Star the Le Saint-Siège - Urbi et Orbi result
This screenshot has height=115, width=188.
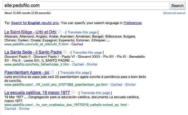(60, 32)
